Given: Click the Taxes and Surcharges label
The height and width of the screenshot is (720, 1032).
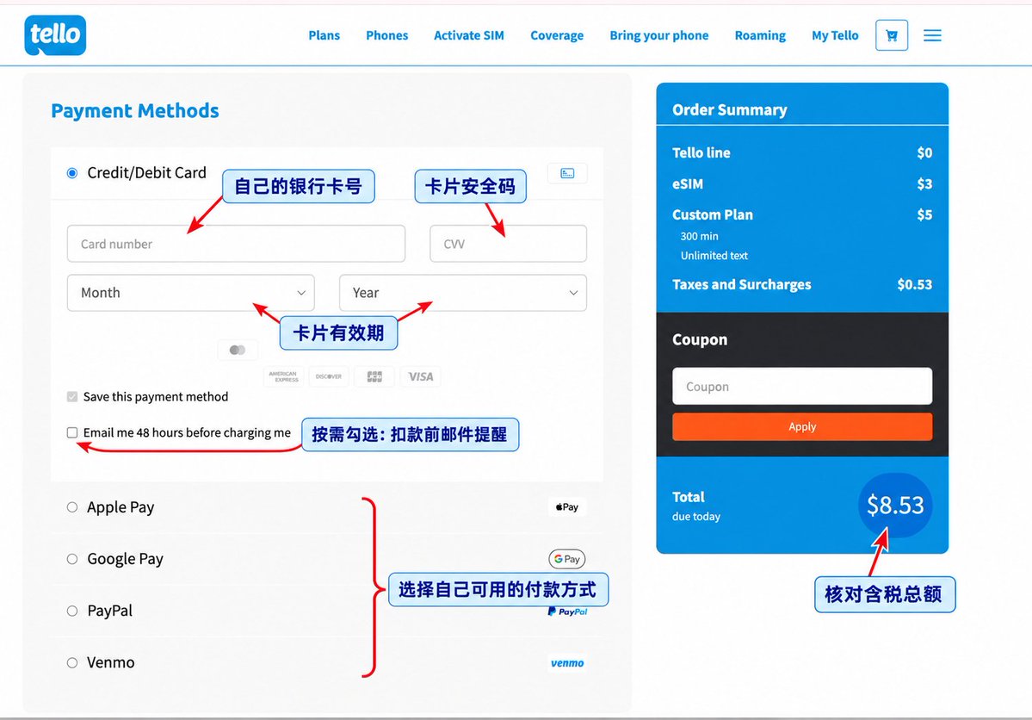Looking at the screenshot, I should tap(742, 284).
